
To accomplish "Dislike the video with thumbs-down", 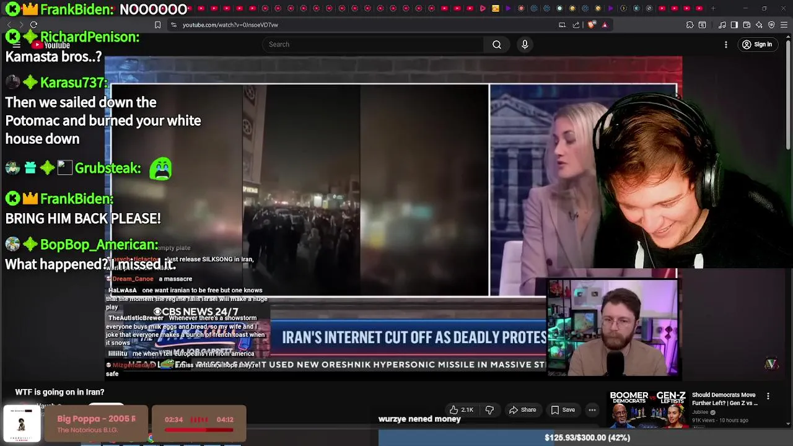I will click(489, 409).
